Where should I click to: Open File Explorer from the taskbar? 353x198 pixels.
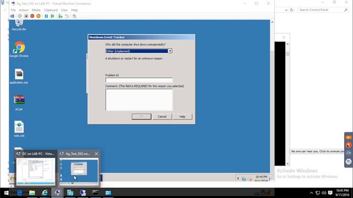[x=32, y=193]
